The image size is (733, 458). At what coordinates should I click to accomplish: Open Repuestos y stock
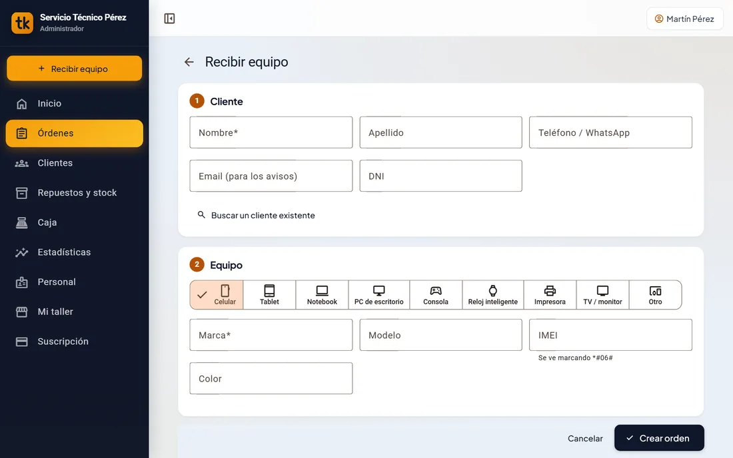[x=75, y=193]
